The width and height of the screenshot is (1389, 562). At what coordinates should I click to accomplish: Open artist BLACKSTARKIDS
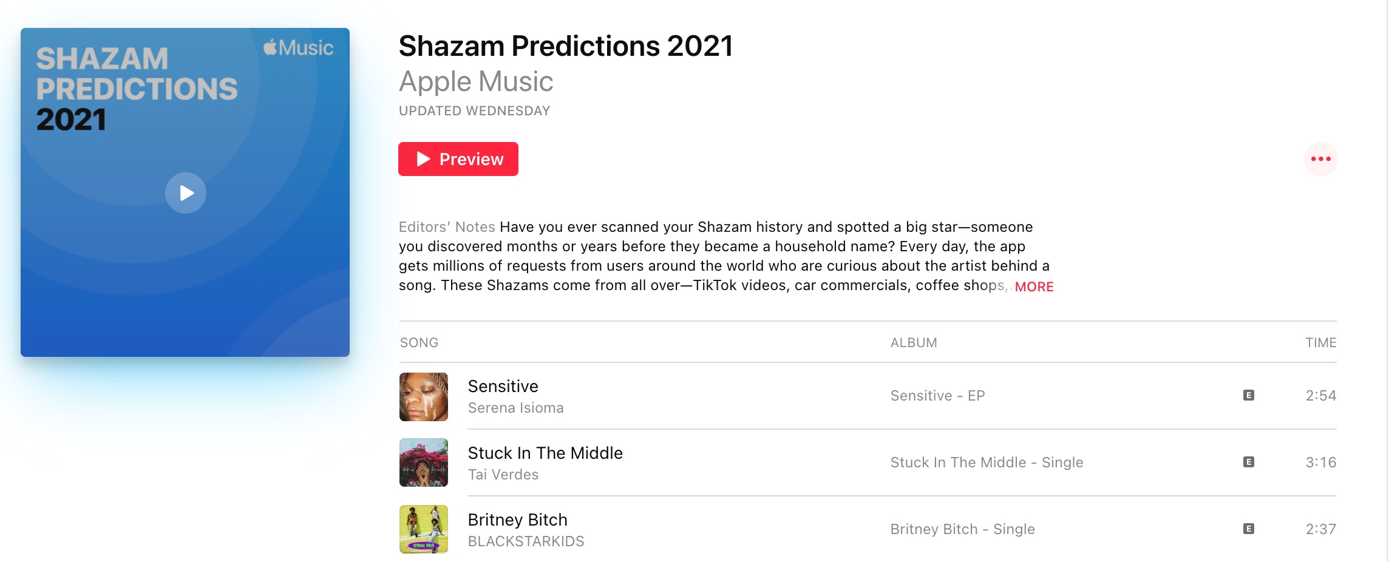tap(526, 541)
